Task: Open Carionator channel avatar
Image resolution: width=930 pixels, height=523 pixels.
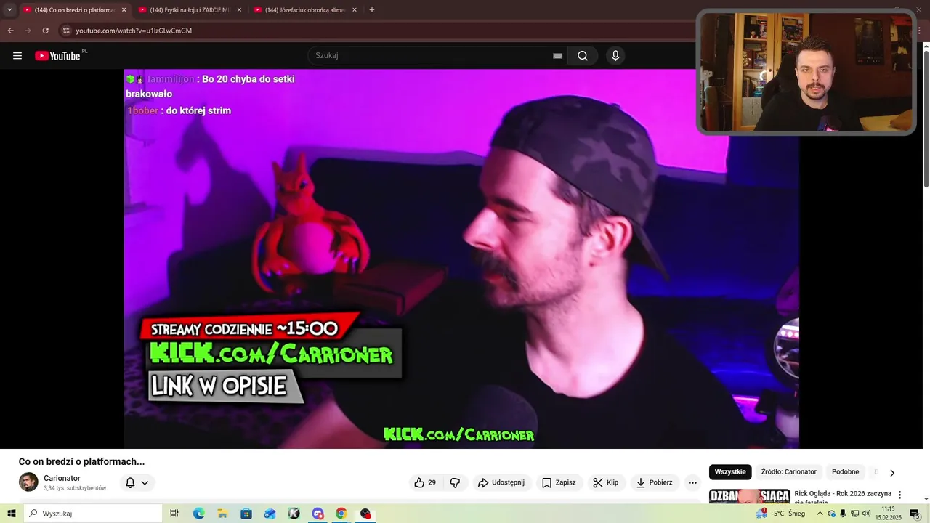Action: [x=28, y=482]
